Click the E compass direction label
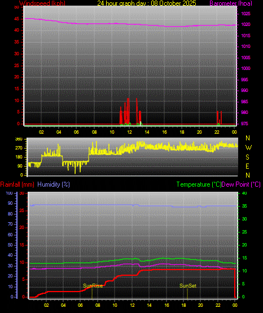 [x=247, y=166]
